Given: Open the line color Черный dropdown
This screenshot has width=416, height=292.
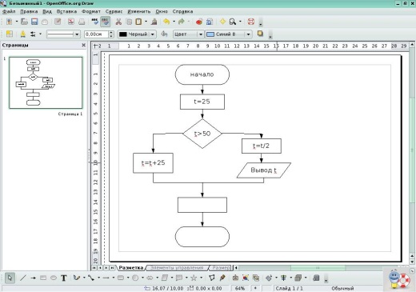Looking at the screenshot, I should tap(153, 34).
